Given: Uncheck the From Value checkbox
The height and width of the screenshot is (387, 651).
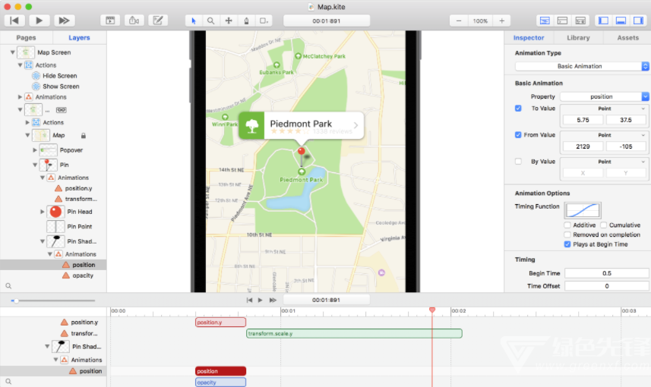Looking at the screenshot, I should click(x=518, y=135).
